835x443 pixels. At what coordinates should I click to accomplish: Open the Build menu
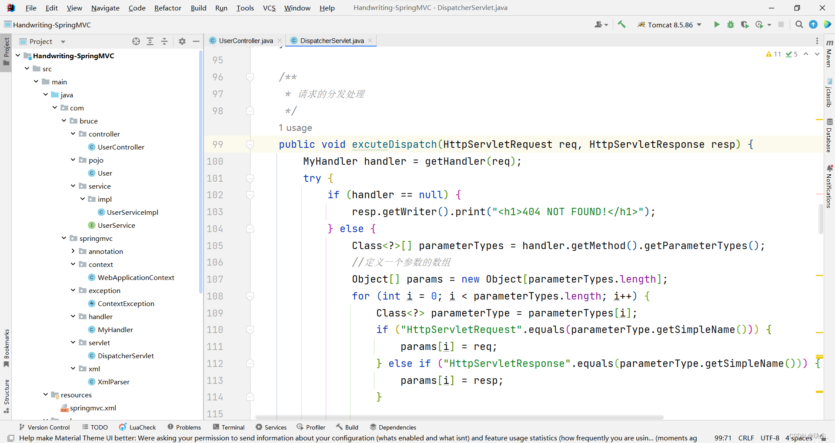[x=198, y=8]
